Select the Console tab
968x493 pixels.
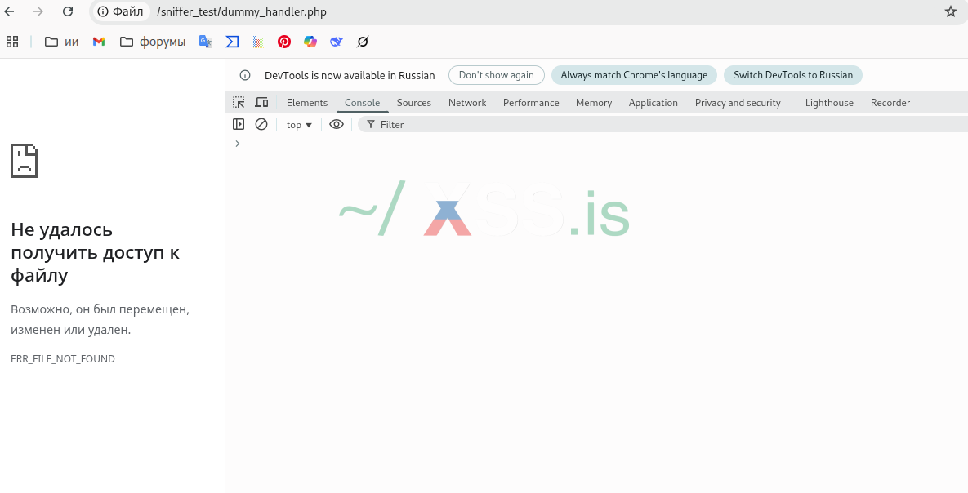click(x=363, y=103)
